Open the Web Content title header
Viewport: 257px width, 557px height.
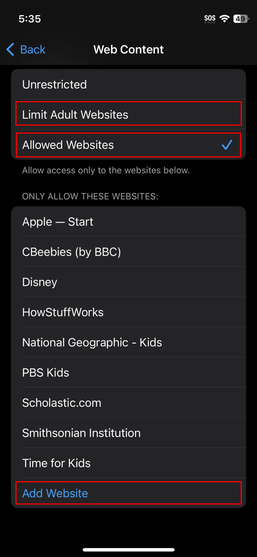pos(128,49)
